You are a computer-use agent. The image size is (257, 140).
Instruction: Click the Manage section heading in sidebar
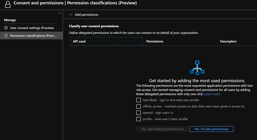pos(10,20)
